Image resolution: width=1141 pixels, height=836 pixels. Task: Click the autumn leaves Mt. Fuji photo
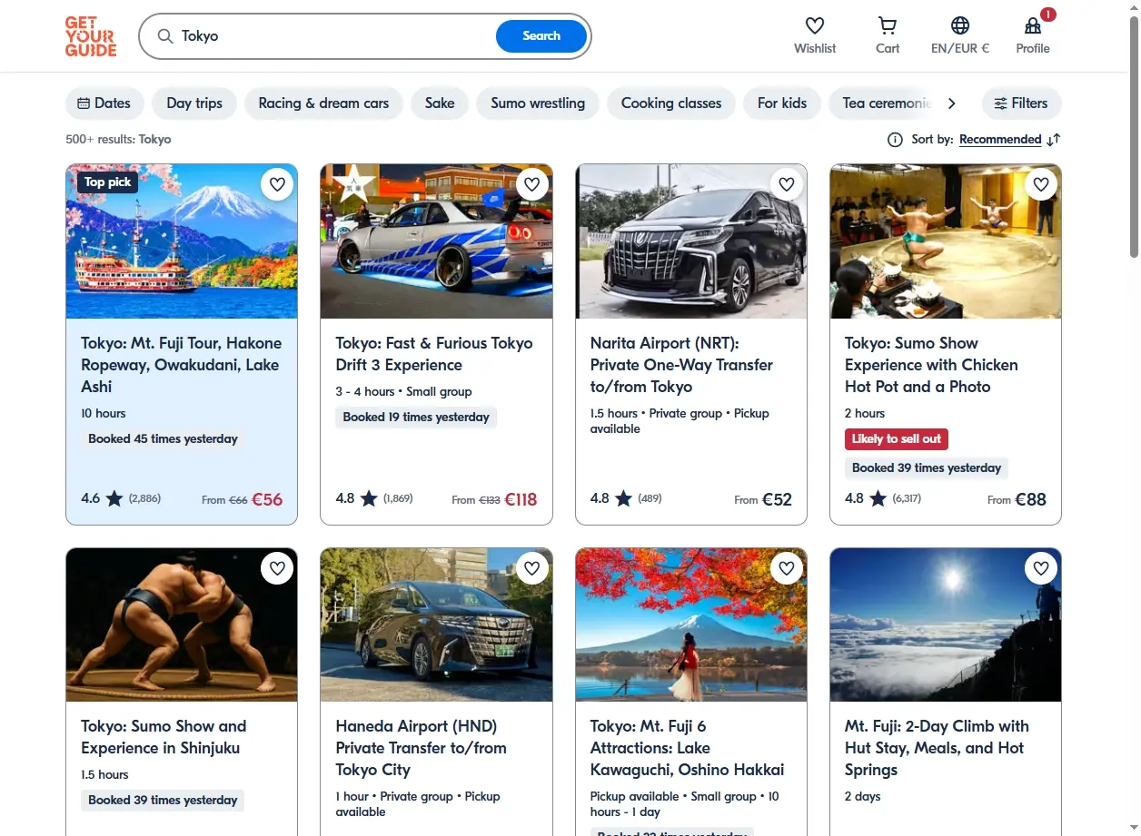tap(691, 625)
